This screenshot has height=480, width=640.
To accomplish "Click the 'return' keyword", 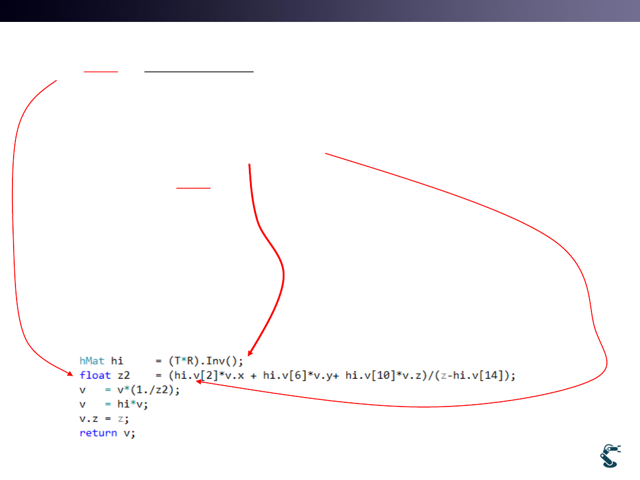I will pos(98,433).
